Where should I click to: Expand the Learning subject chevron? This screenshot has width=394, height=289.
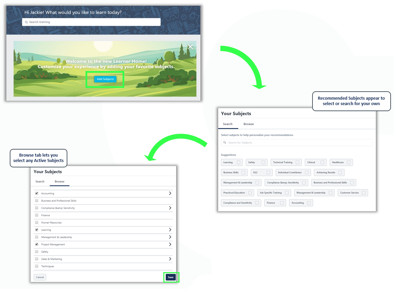pyautogui.click(x=170, y=230)
